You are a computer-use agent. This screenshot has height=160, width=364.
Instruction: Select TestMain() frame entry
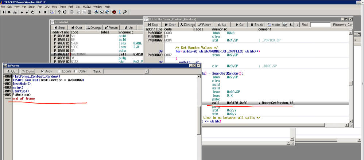pyautogui.click(x=22, y=84)
